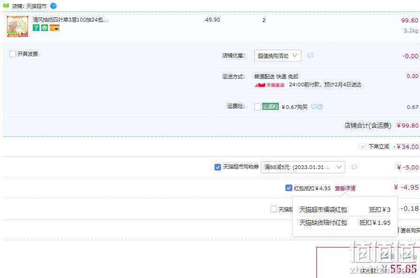The image size is (420, 278).
Task: Click the comment icon next to 店铺优惠
Action: (x=310, y=55)
